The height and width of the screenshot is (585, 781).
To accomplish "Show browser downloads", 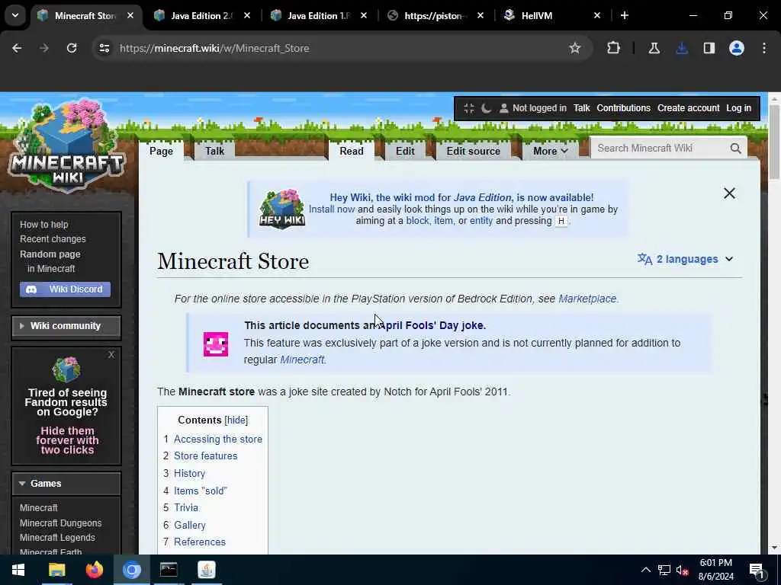I will (x=682, y=48).
